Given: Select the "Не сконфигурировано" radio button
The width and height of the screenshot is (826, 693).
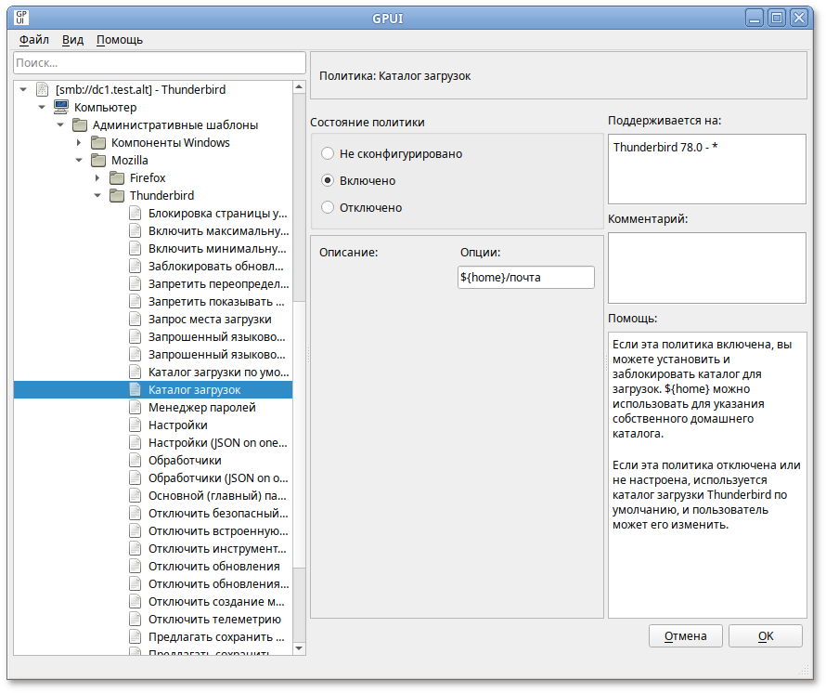Looking at the screenshot, I should point(327,153).
